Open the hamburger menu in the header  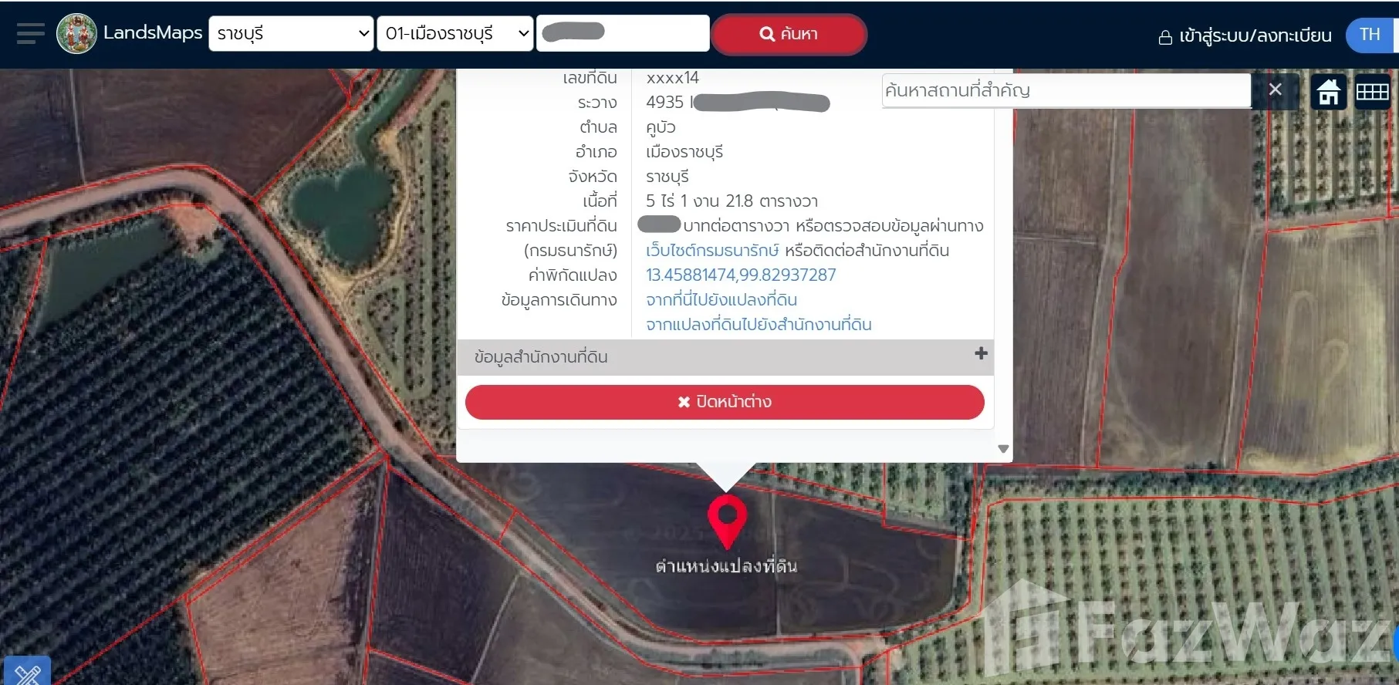point(30,34)
